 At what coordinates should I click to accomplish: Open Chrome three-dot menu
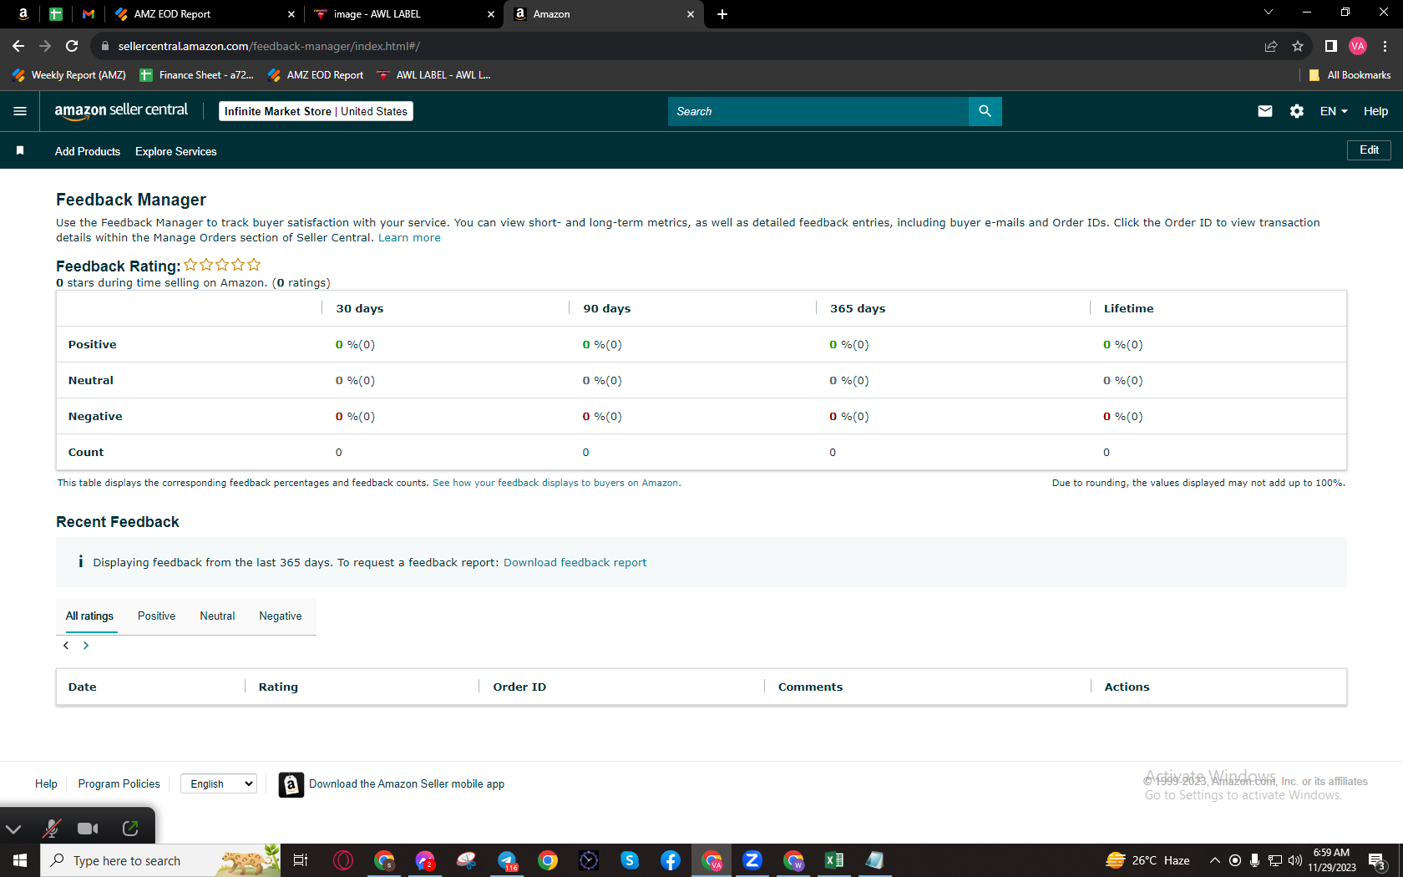pyautogui.click(x=1385, y=46)
